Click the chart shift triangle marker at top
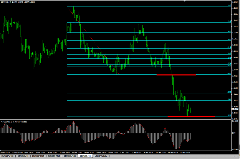 (185, 1)
